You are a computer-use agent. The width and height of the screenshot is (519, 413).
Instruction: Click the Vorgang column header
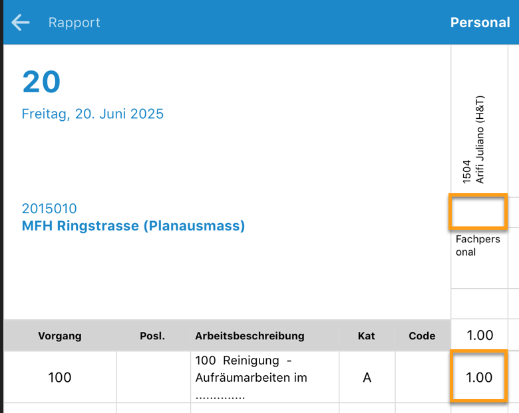[x=60, y=336]
